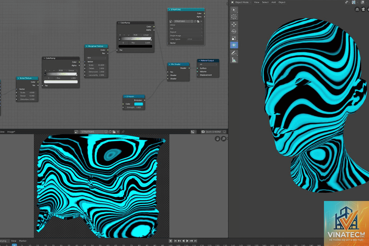Click new image copy icon in STRIATIONS node

195,21
